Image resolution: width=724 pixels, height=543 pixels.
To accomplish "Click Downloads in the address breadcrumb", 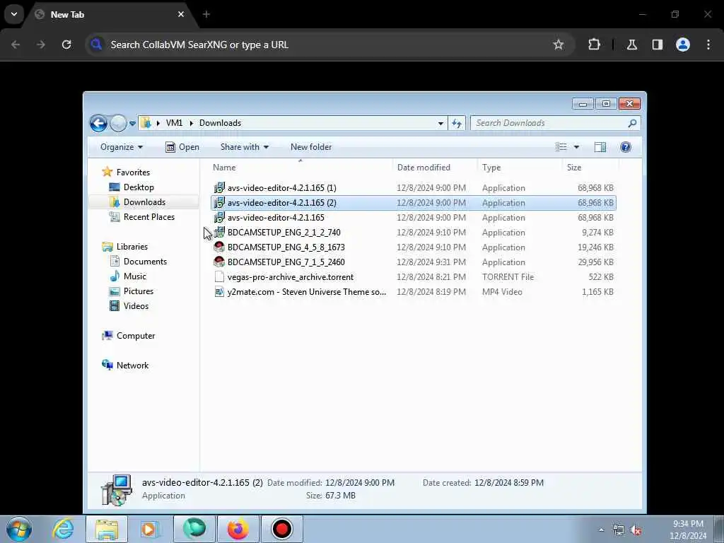I will coord(221,123).
